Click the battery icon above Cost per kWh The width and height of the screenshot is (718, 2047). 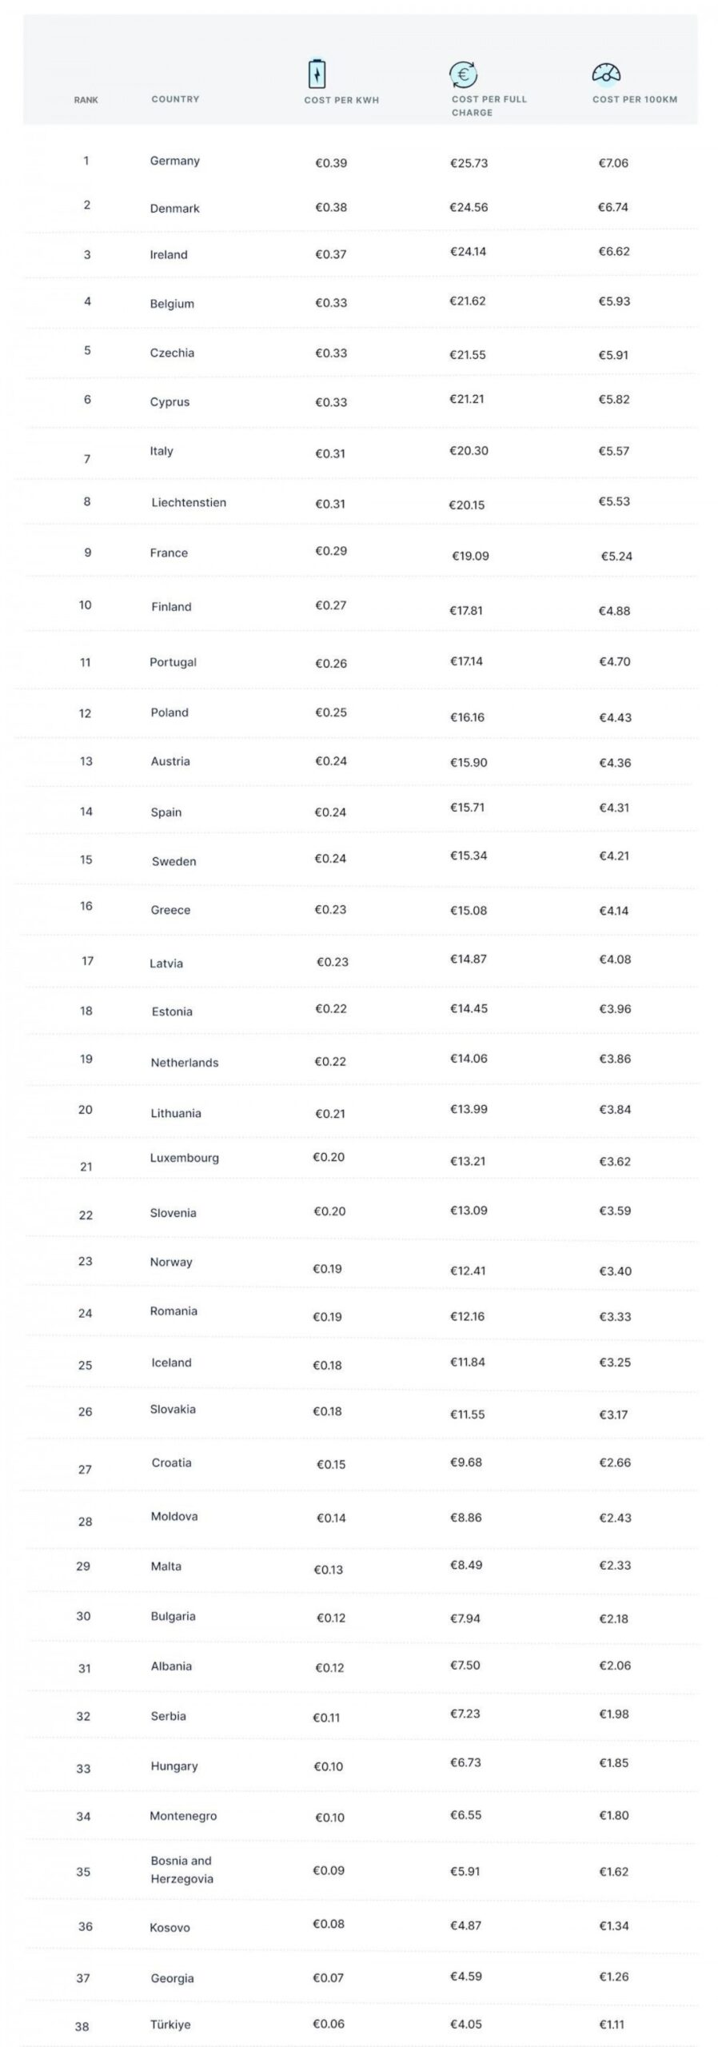(317, 74)
